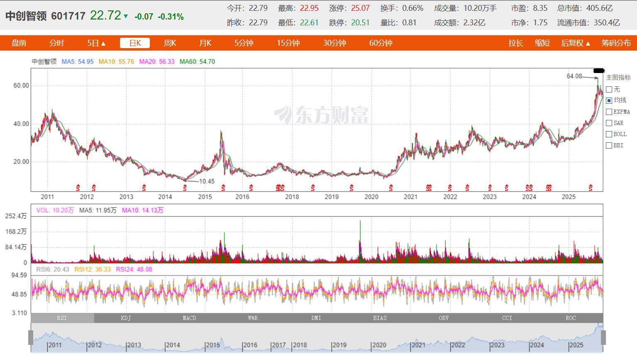This screenshot has height=354, width=637.
Task: Click the RSI24: 48.08 value label
Action: pos(134,269)
